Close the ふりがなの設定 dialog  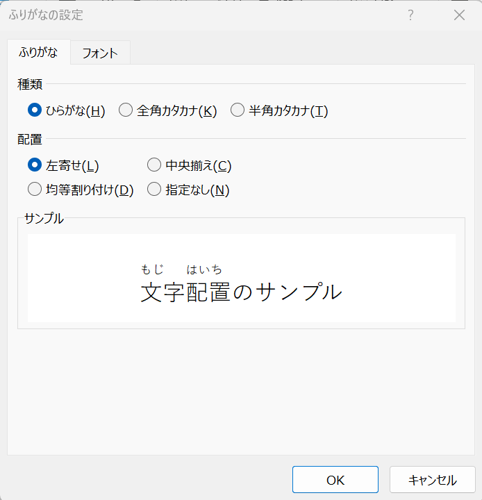coord(459,15)
